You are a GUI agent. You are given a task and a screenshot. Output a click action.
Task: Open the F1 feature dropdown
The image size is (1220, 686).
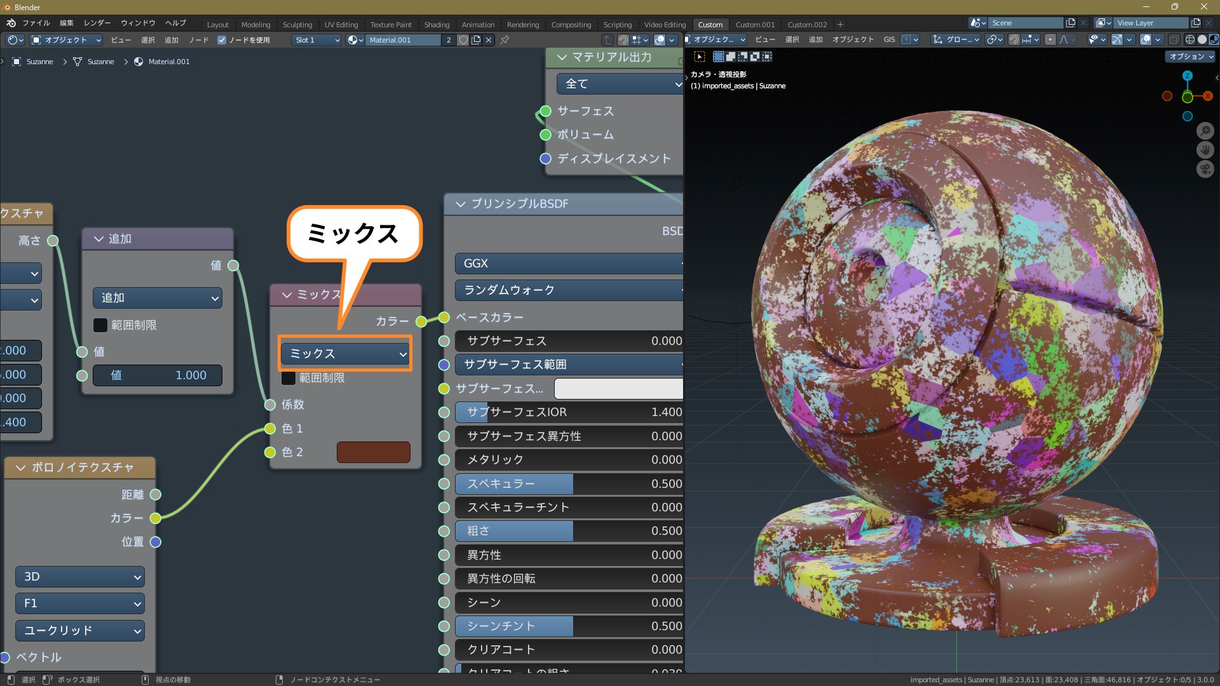(x=80, y=603)
